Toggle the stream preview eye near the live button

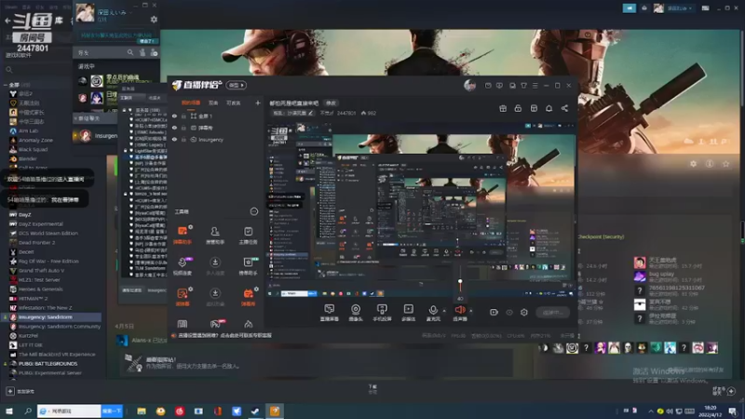tap(509, 312)
